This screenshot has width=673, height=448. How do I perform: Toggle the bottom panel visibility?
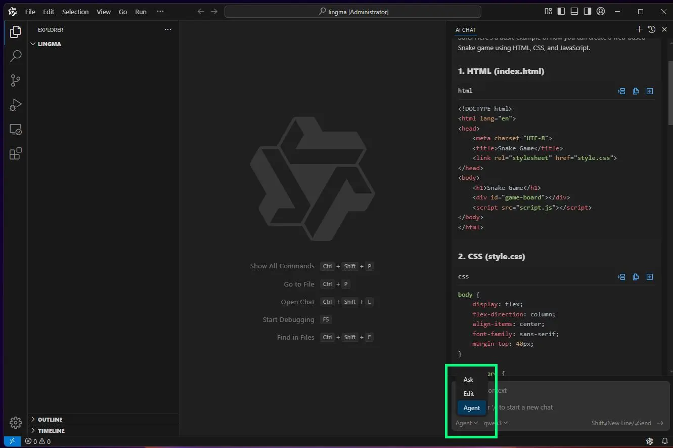(x=574, y=12)
